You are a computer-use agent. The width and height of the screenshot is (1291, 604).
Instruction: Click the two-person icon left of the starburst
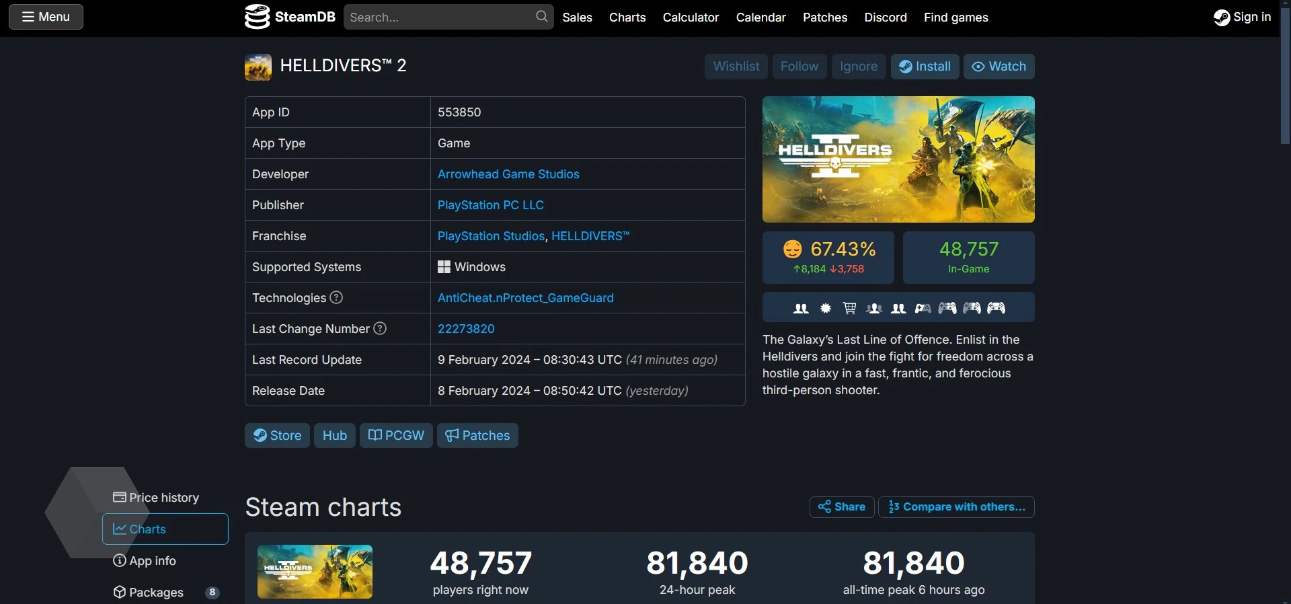click(801, 309)
